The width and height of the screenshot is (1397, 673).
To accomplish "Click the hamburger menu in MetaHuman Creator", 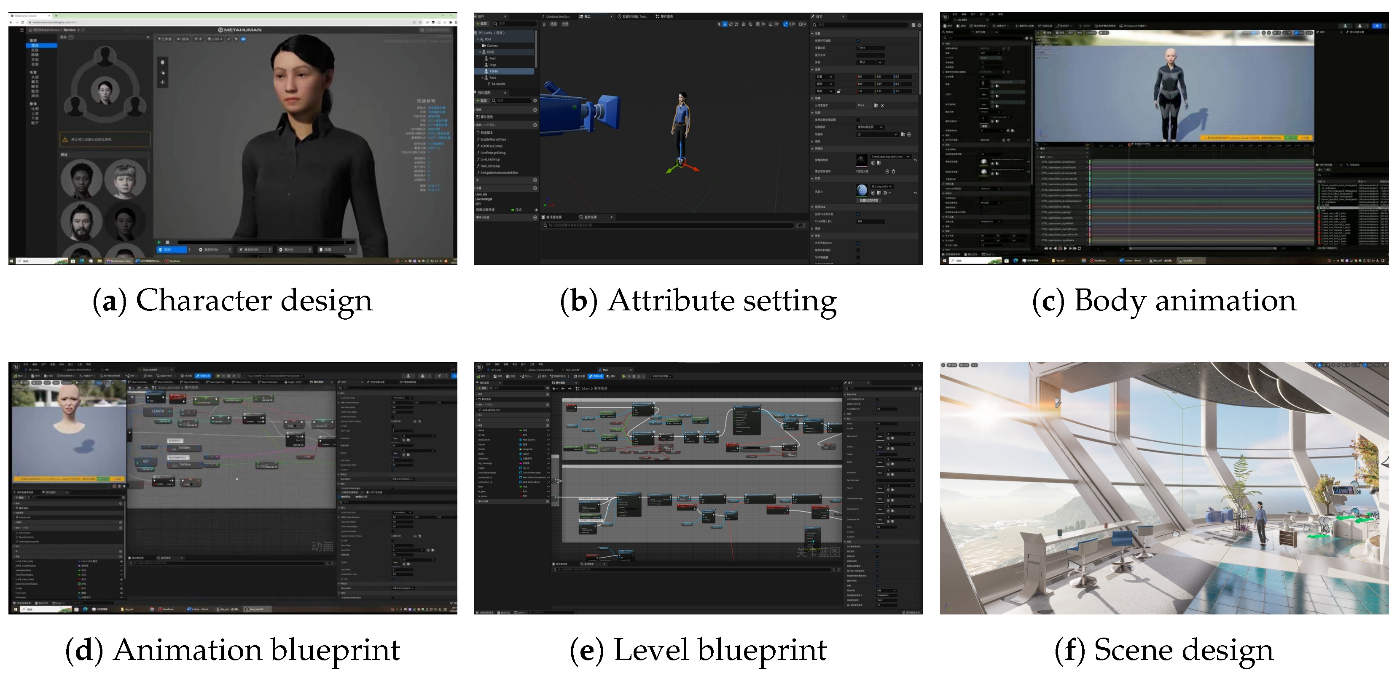I will [22, 30].
